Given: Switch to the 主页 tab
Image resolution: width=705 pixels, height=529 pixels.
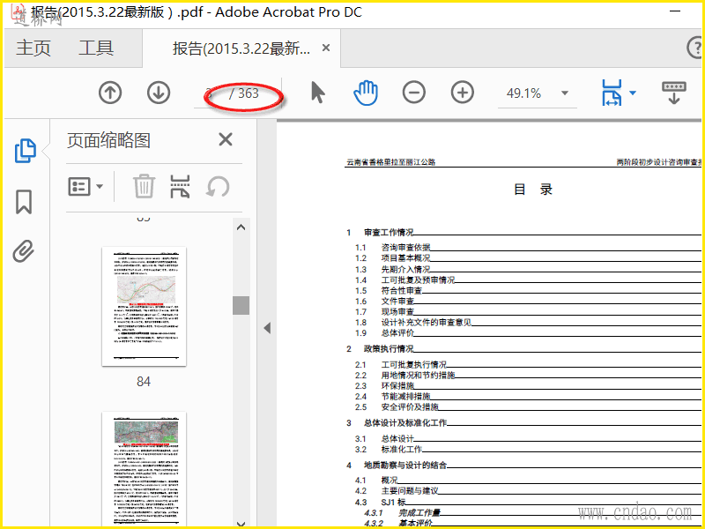Looking at the screenshot, I should click(33, 48).
